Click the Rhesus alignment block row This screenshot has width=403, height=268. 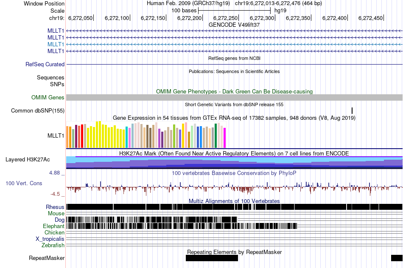coord(234,207)
